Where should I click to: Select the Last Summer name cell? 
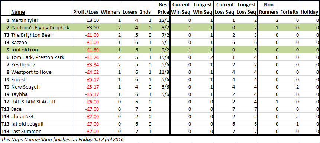click(41, 131)
